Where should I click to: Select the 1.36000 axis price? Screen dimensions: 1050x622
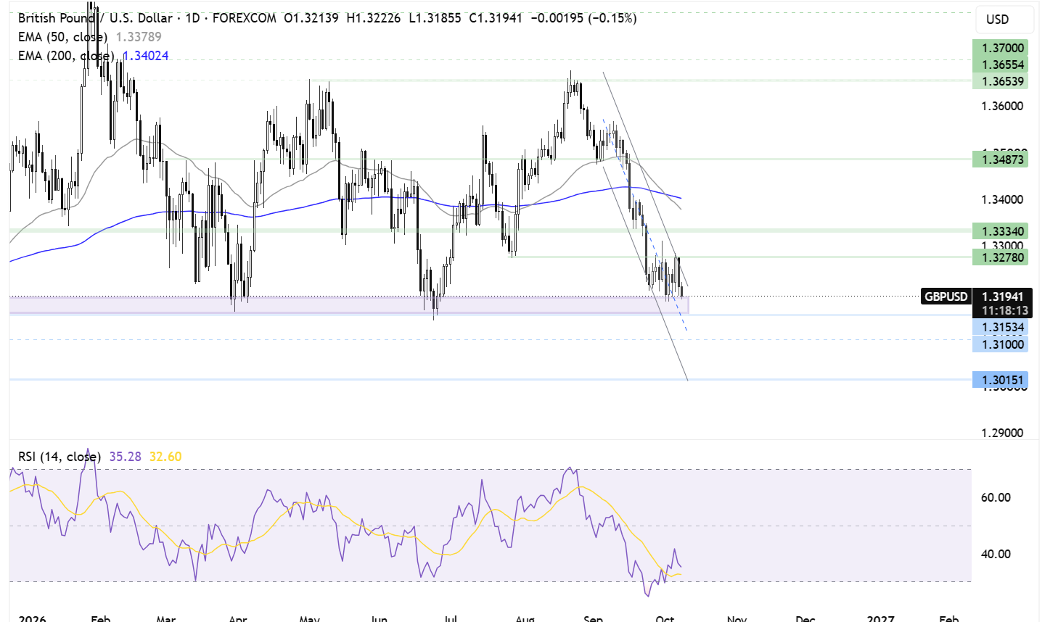coord(1002,106)
